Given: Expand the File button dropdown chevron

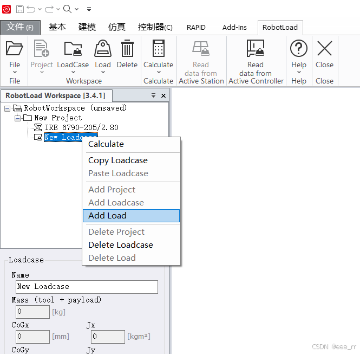Looking at the screenshot, I should tap(15, 72).
